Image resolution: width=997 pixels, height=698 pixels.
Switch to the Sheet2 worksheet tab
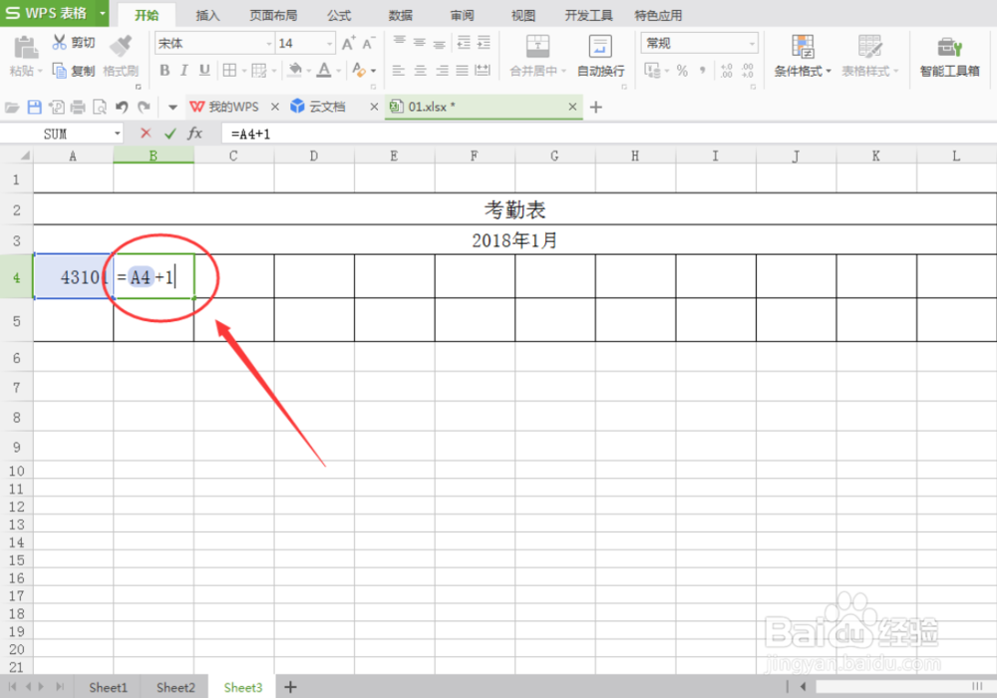(174, 687)
